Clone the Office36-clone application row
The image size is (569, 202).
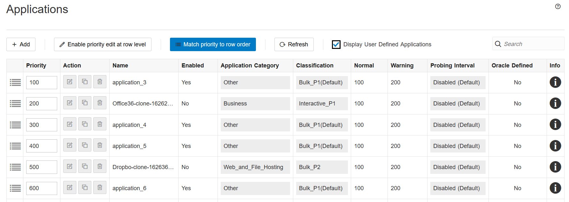[85, 103]
